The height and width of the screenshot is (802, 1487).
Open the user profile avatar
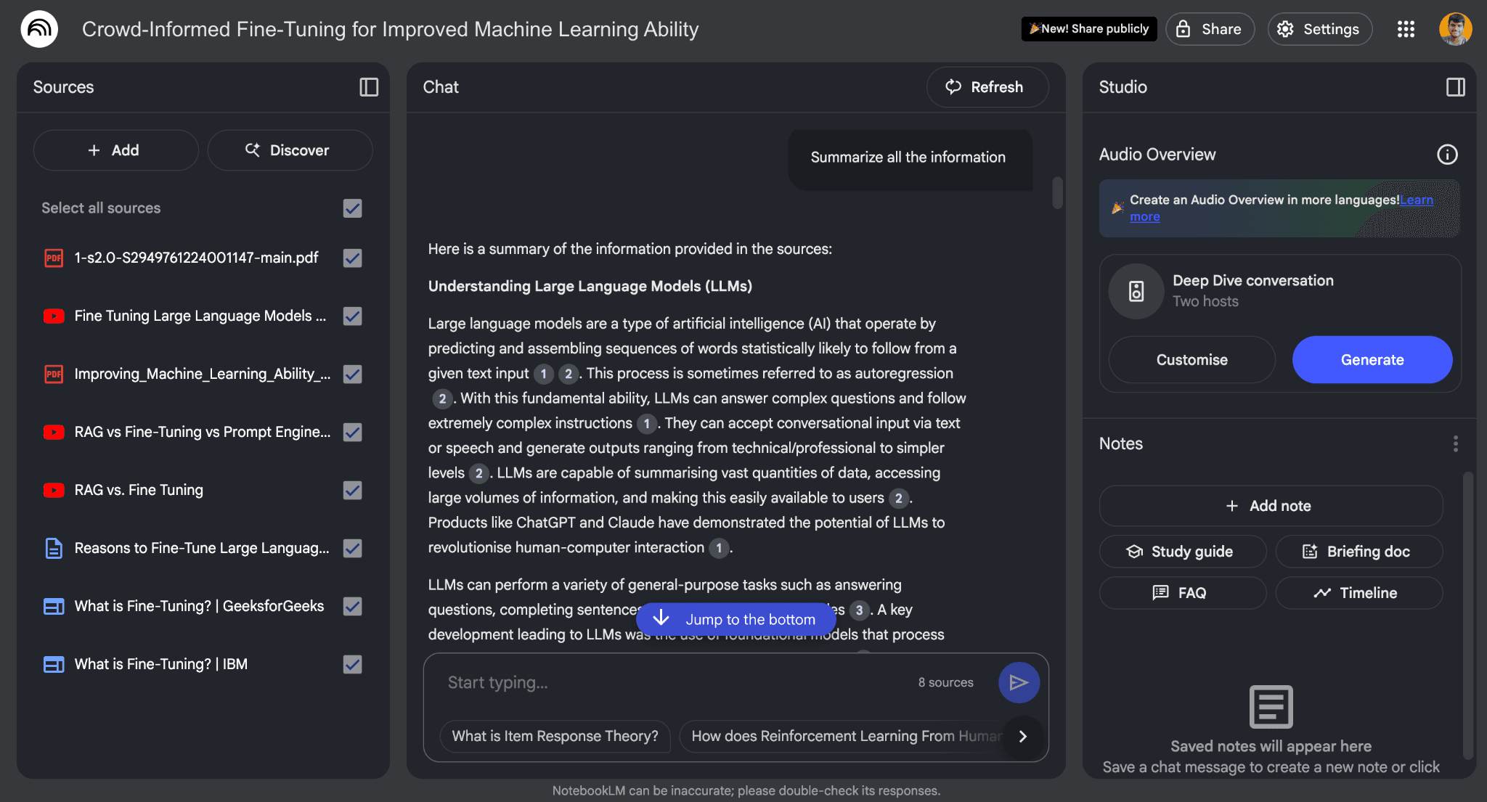click(1455, 29)
